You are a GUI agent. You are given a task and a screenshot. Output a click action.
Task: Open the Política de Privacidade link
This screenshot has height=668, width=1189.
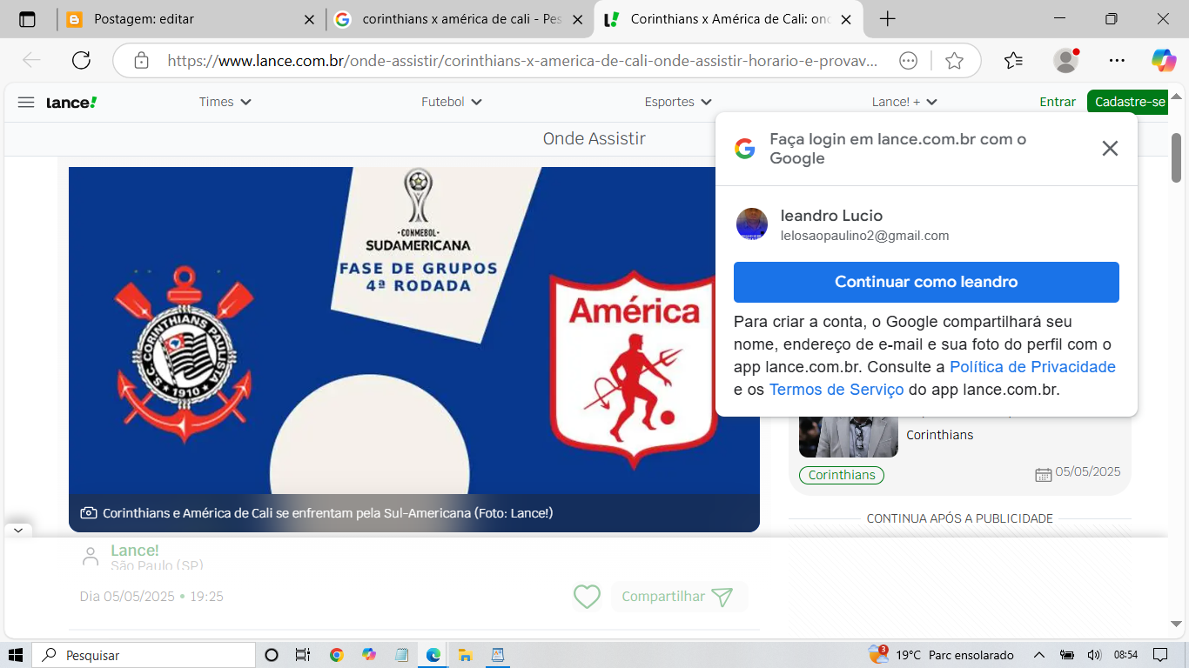[1032, 367]
